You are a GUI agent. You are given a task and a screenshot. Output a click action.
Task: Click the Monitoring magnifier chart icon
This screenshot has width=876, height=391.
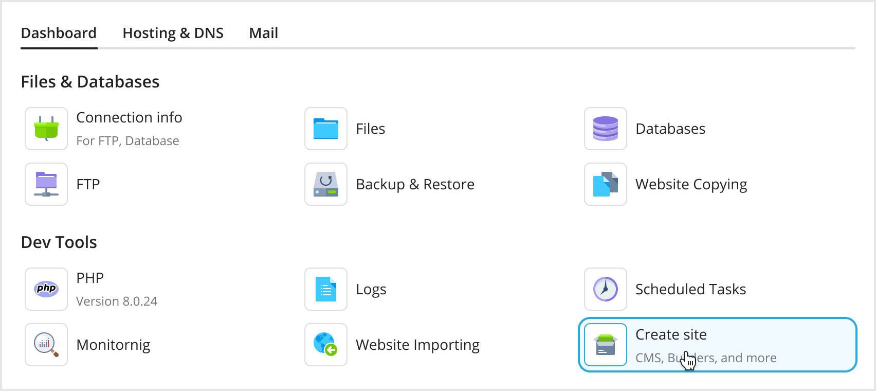click(x=46, y=345)
